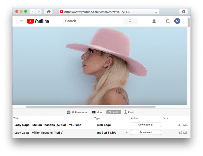Screen dimensions: 203x156
Task: Click the search magnifier button
Action: (x=130, y=21)
